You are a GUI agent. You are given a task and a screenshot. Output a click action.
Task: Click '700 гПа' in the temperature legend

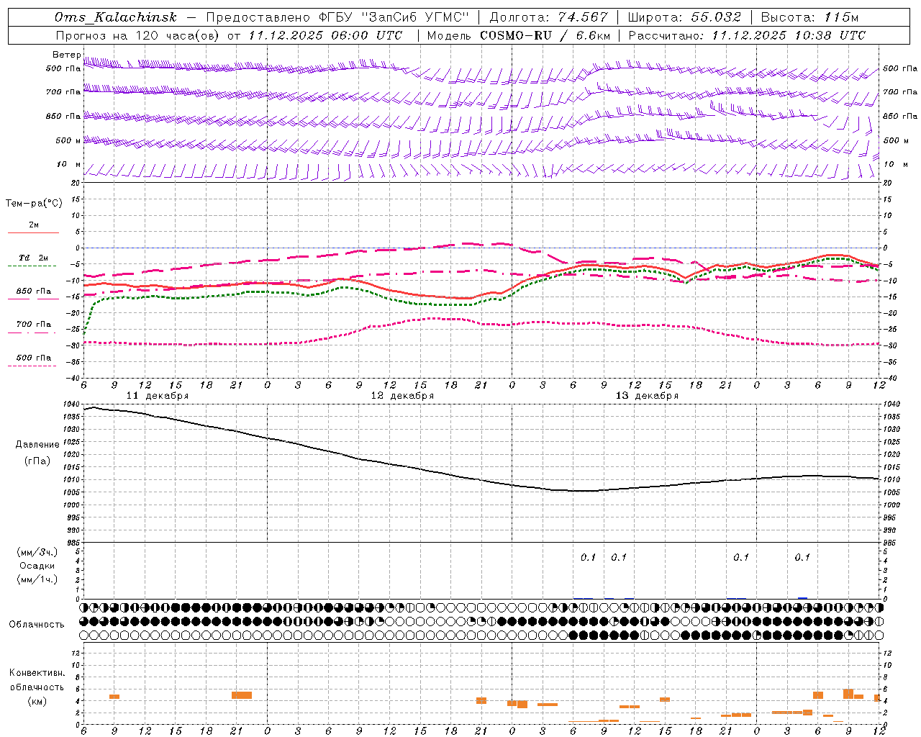[x=34, y=325]
